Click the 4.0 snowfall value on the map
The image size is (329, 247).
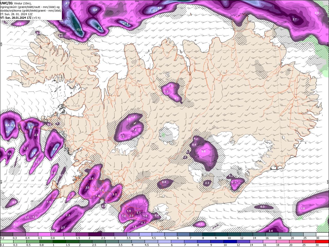click(x=95, y=10)
